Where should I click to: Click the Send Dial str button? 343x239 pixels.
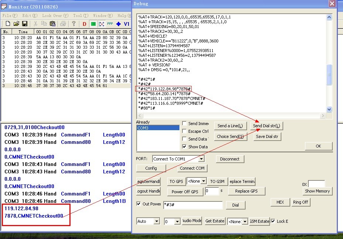pos(267,126)
